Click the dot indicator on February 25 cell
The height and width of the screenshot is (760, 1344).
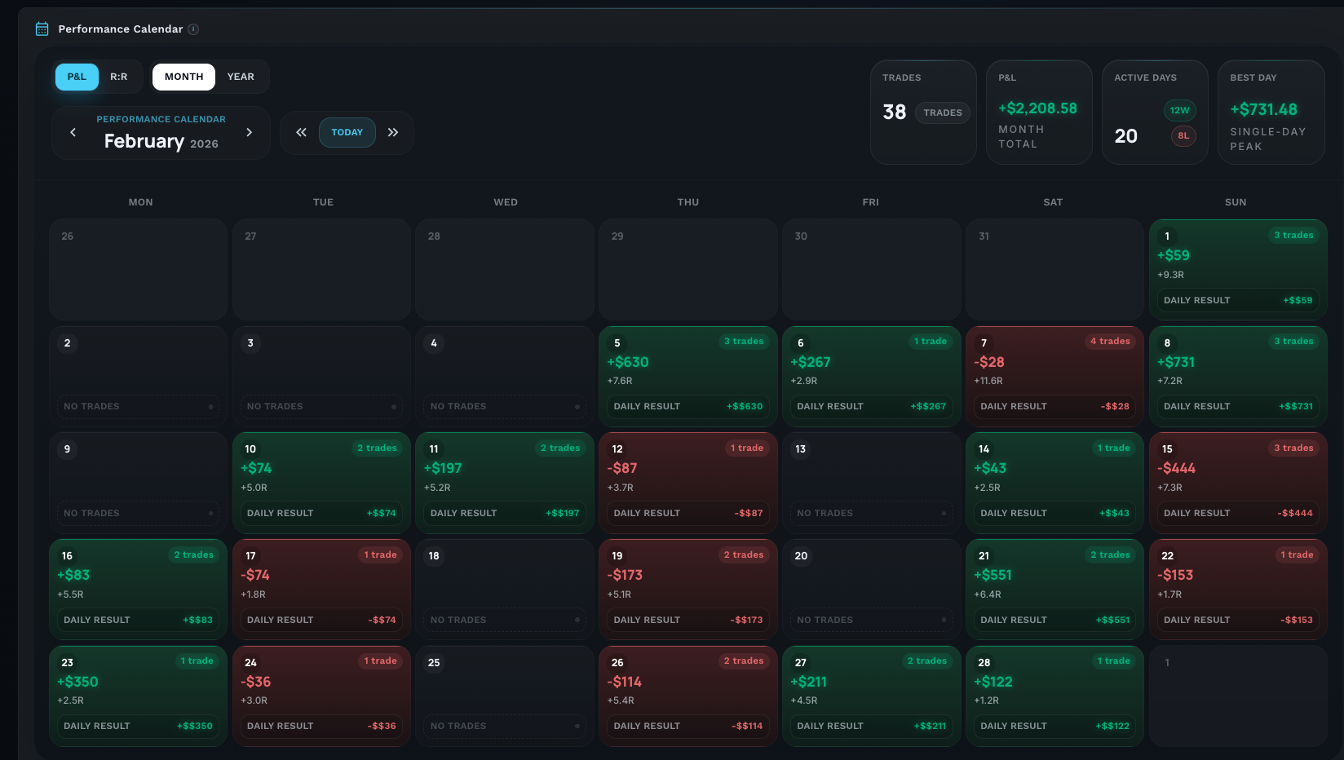click(x=577, y=726)
